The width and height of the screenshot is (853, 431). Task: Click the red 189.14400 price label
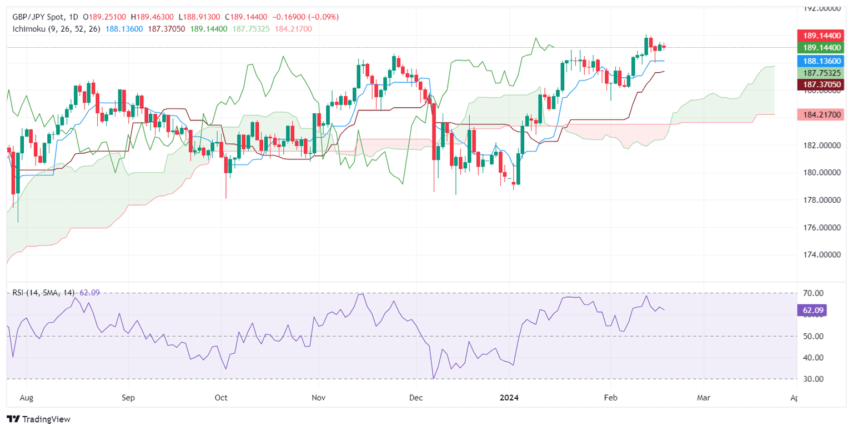tap(820, 34)
